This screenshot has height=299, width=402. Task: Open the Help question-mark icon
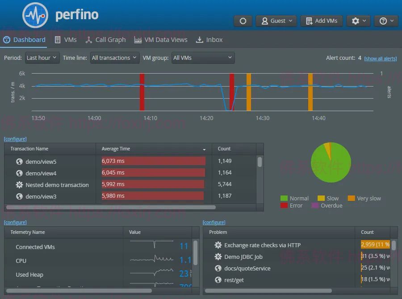tap(383, 21)
